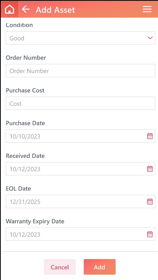Select the EOL Date text field
The image size is (158, 280).
(x=81, y=201)
